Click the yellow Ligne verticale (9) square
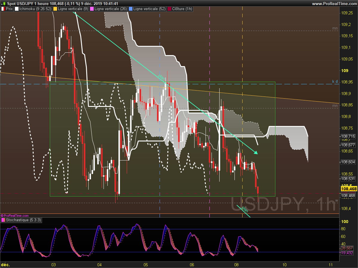 click(x=55, y=9)
